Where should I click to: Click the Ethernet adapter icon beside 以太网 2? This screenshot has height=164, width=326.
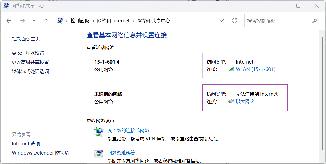point(231,101)
